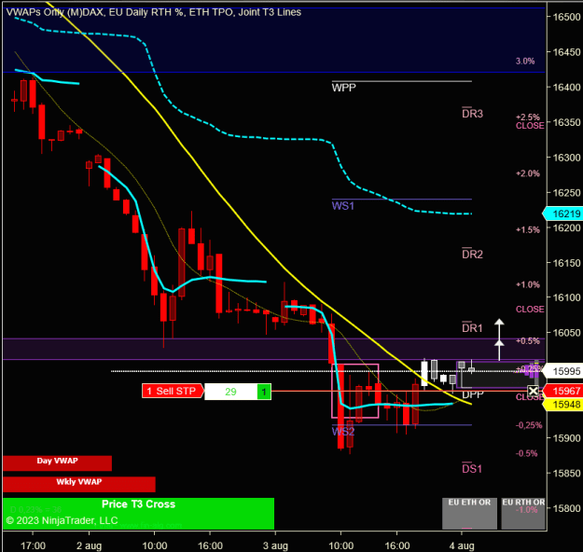This screenshot has height=552, width=583.
Task: Click 15800 on the price axis
Action: [x=566, y=508]
